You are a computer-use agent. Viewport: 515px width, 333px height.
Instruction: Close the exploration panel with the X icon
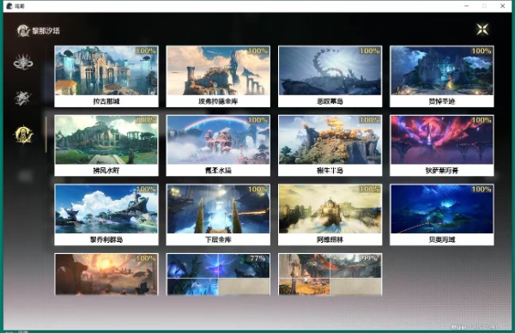(x=482, y=29)
